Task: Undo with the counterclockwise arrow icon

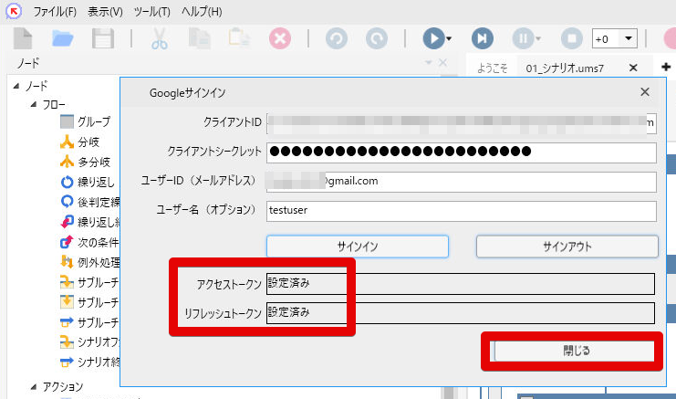Action: pyautogui.click(x=337, y=38)
